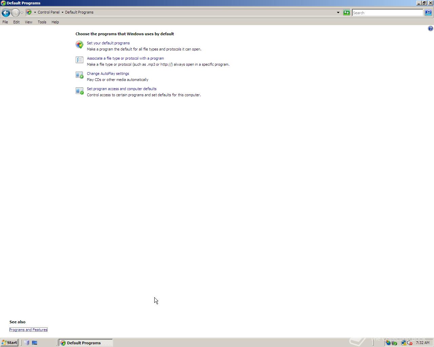
Task: Click the Search magnifier button
Action: pos(428,13)
